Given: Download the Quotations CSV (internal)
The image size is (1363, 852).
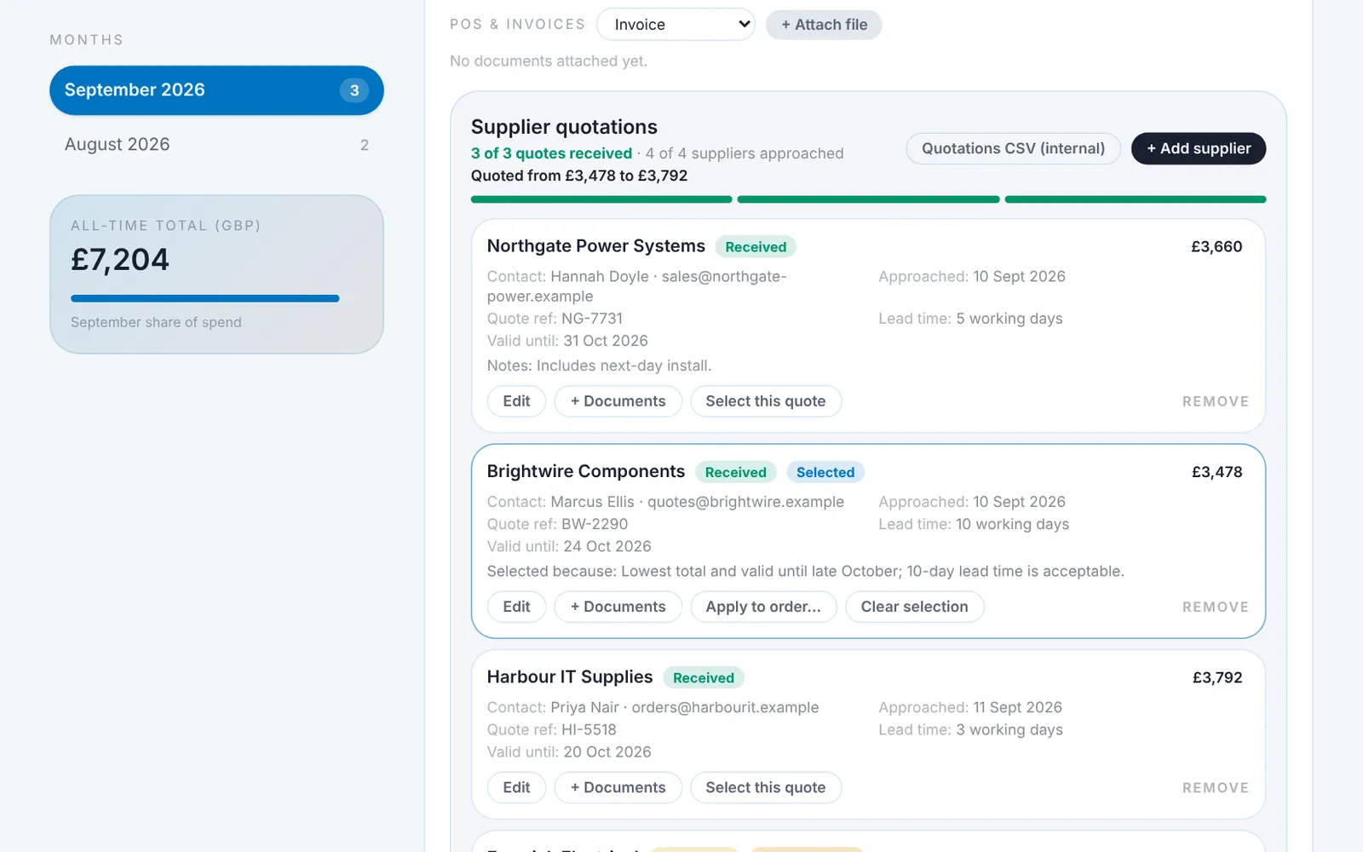Looking at the screenshot, I should click(x=1013, y=148).
